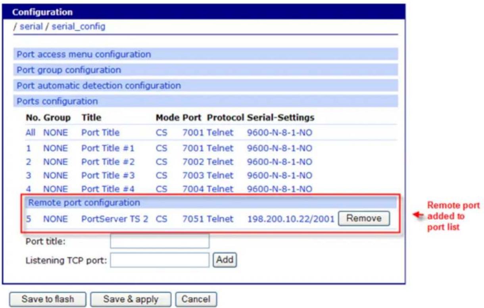This screenshot has width=484, height=308.
Task: Expand Port automatic detection configuration section
Action: coord(206,85)
